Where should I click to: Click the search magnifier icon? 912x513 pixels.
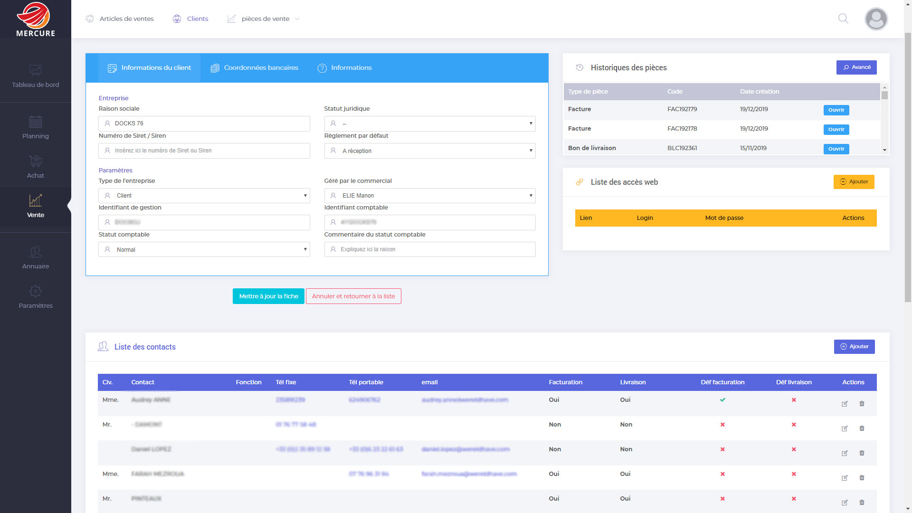coord(843,19)
